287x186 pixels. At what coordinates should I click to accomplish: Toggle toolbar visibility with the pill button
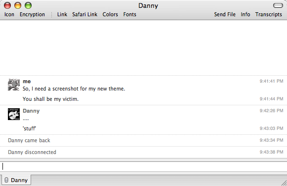[x=278, y=5]
